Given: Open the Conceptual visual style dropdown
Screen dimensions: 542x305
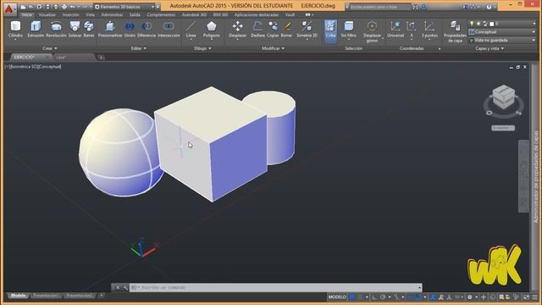Looking at the screenshot, I should pyautogui.click(x=502, y=32).
